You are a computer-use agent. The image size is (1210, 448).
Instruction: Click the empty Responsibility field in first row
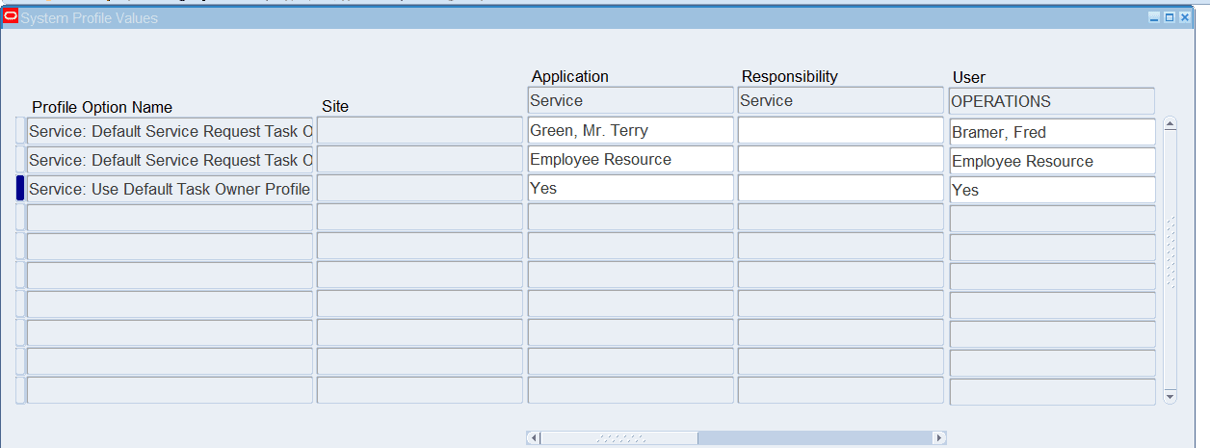[x=840, y=131]
